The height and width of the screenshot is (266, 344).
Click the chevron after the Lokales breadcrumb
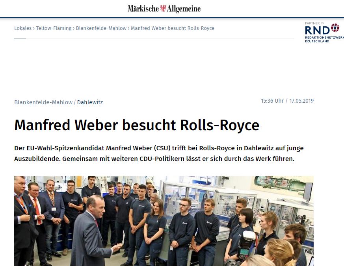(x=34, y=28)
